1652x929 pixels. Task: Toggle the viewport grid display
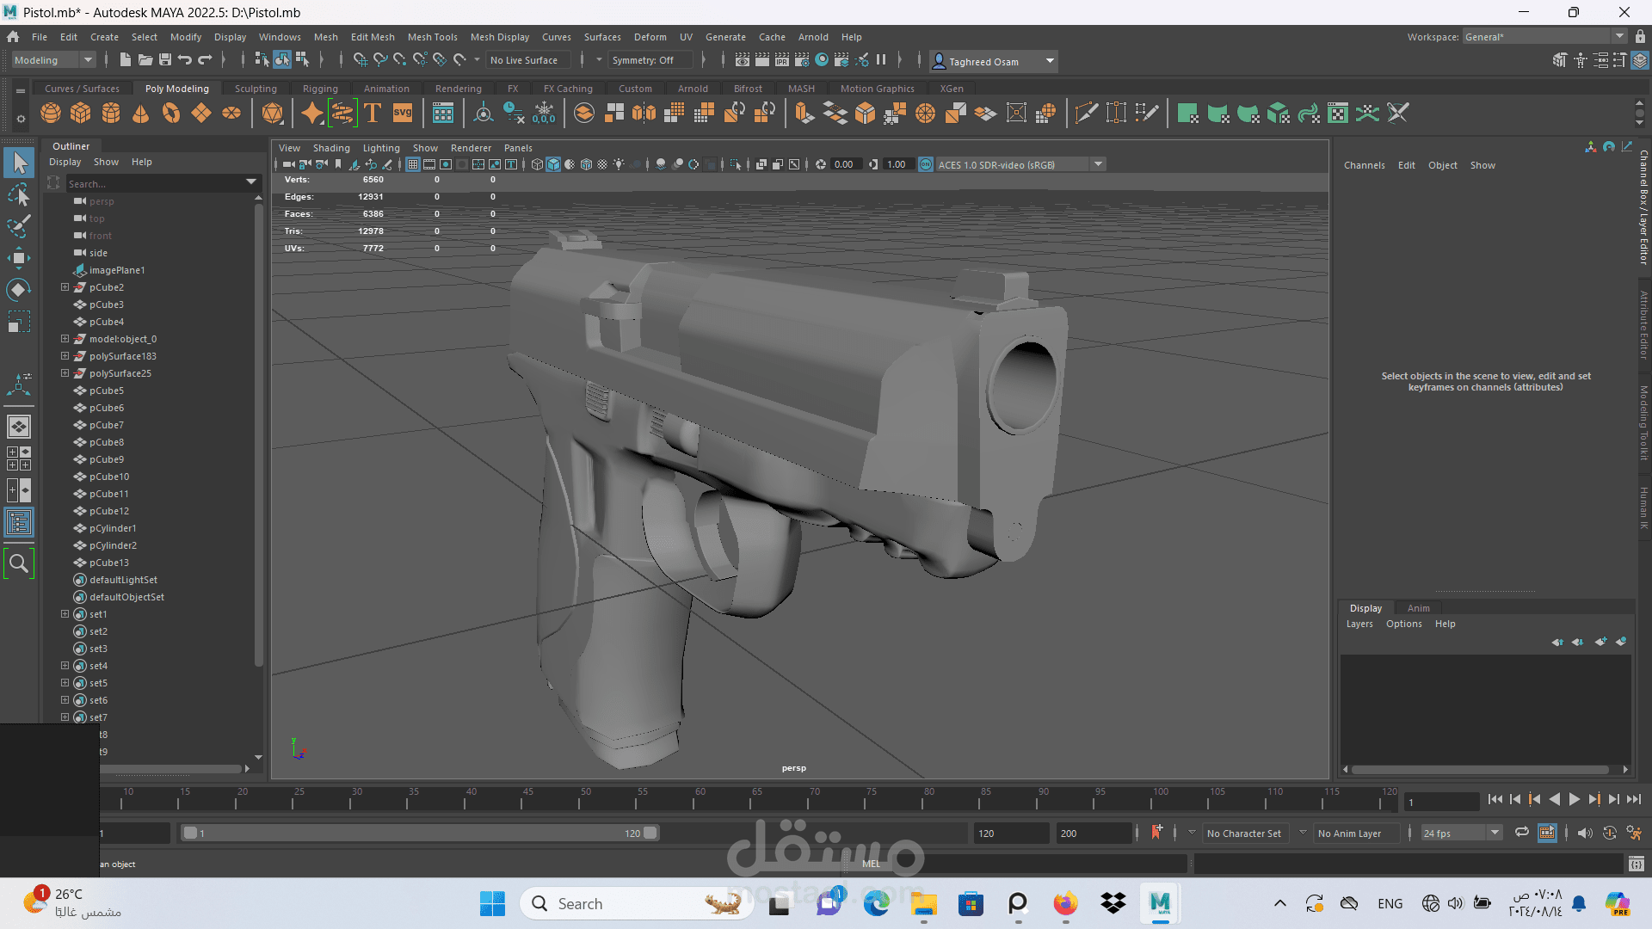tap(413, 164)
